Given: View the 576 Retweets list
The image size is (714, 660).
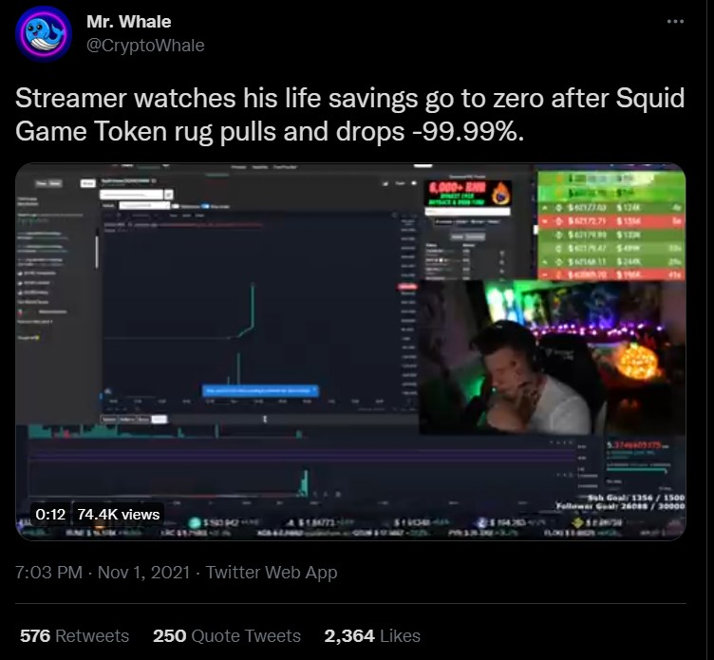Looking at the screenshot, I should point(74,636).
